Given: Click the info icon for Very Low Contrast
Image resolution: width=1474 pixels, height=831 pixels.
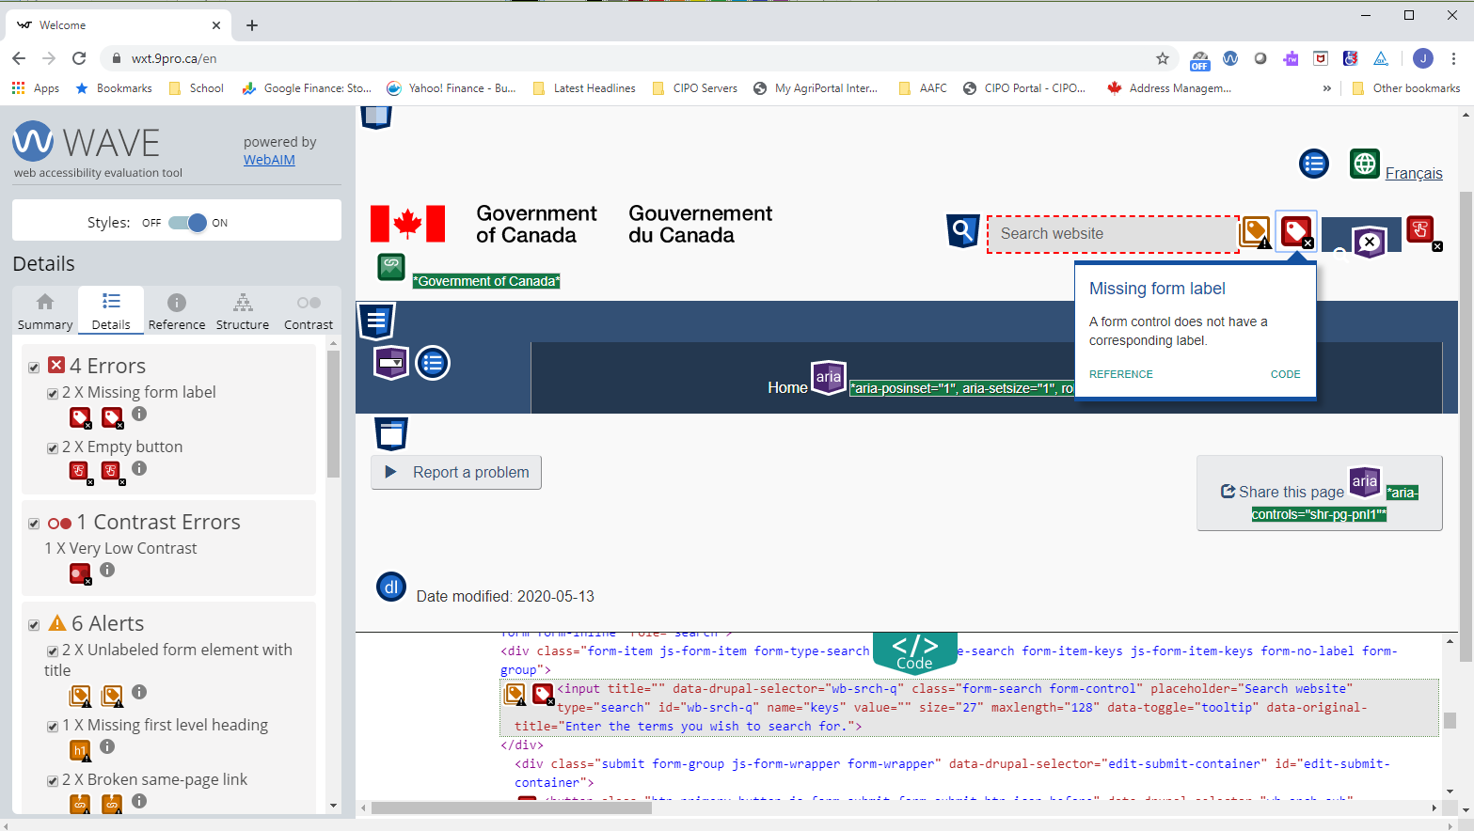Looking at the screenshot, I should [x=107, y=570].
